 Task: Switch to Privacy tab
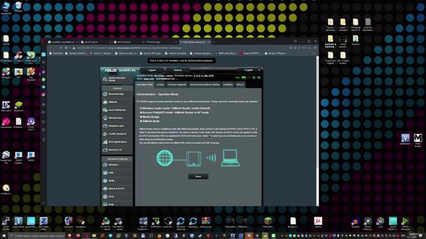point(240,84)
